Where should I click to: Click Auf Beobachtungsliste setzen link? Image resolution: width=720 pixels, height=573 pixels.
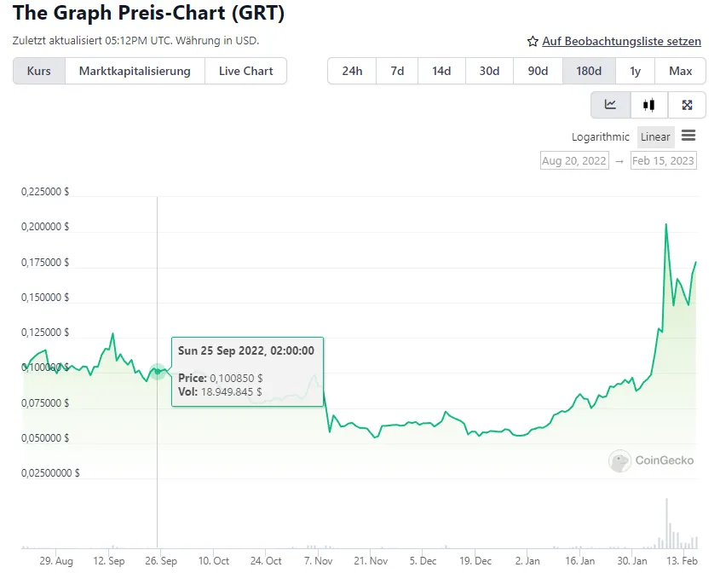click(621, 42)
